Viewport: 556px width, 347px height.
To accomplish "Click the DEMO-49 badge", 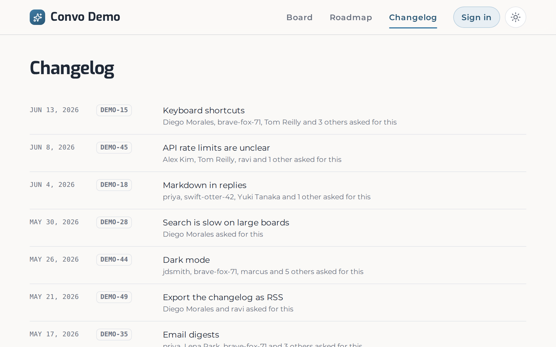I will click(114, 297).
